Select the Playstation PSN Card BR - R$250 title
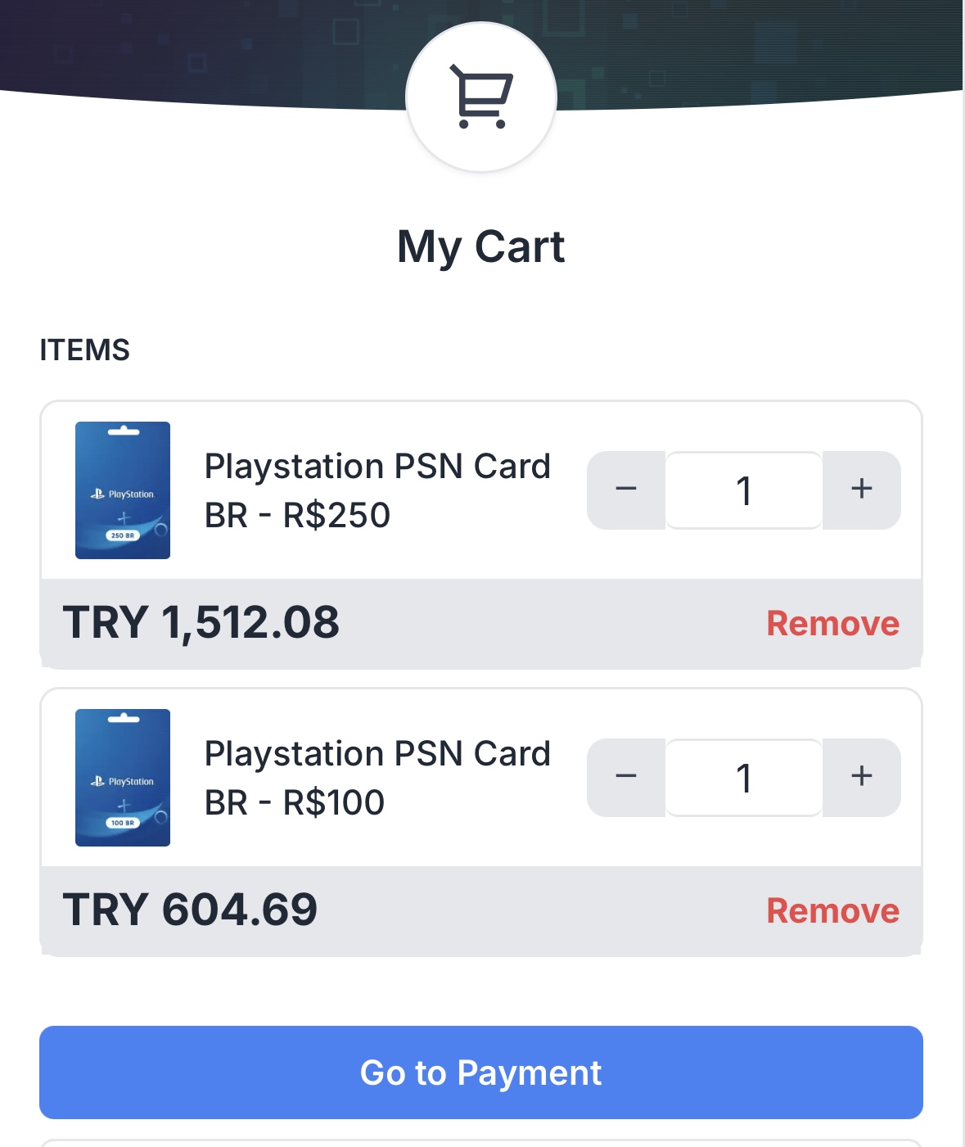Viewport: 965px width, 1147px height. (377, 490)
